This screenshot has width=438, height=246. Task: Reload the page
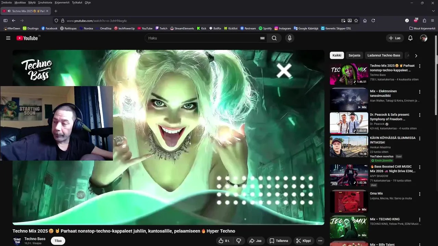click(x=373, y=20)
